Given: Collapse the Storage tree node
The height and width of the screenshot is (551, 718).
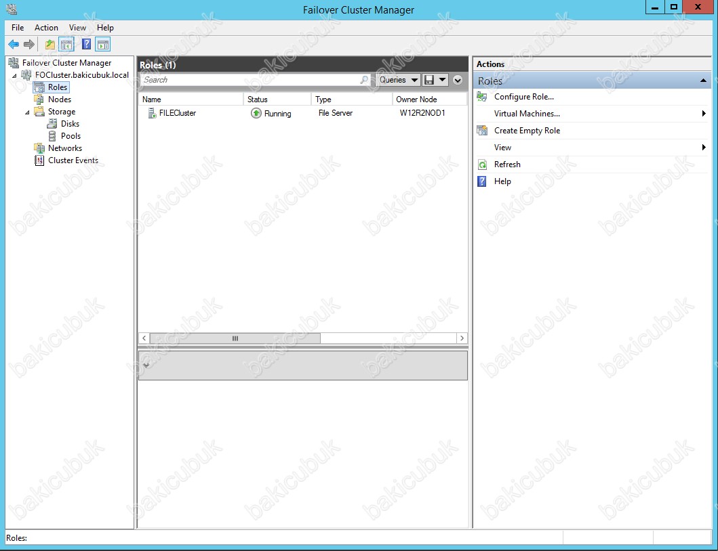Looking at the screenshot, I should click(x=27, y=112).
